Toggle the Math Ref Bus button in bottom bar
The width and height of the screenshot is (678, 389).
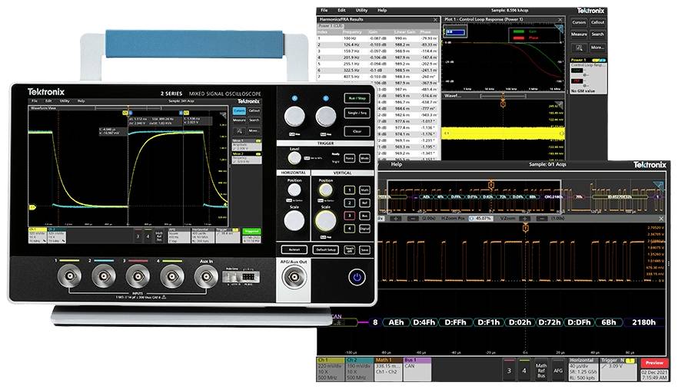(x=541, y=370)
